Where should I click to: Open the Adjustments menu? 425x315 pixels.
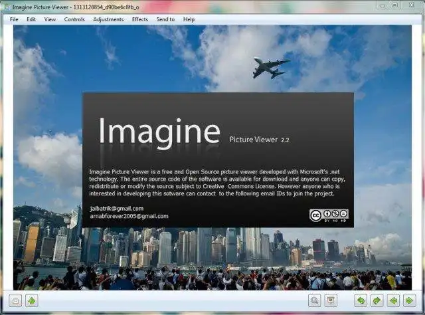coord(108,19)
